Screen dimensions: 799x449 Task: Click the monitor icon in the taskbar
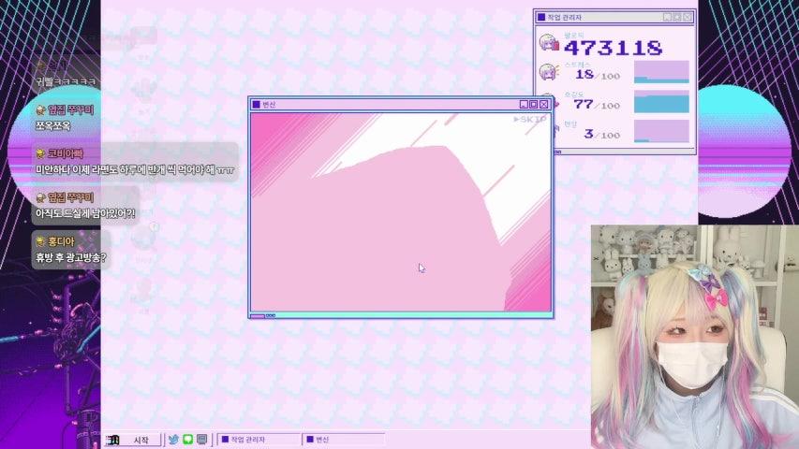(x=201, y=439)
